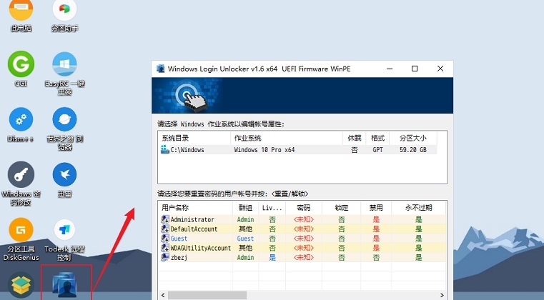The height and width of the screenshot is (300, 544).
Task: Close the Windows Login Unlocker window
Action: pos(440,69)
